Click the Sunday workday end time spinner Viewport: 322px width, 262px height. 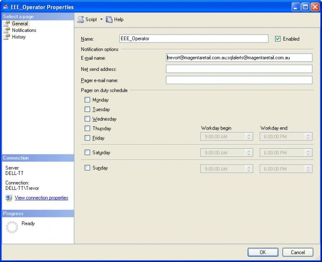click(308, 169)
